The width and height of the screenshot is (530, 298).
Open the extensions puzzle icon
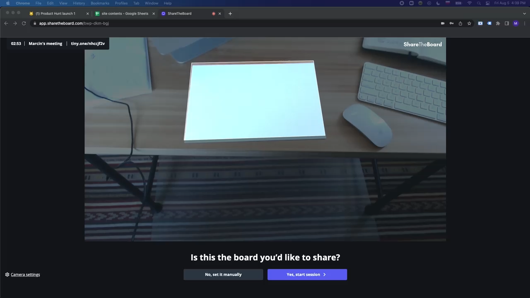click(x=498, y=23)
